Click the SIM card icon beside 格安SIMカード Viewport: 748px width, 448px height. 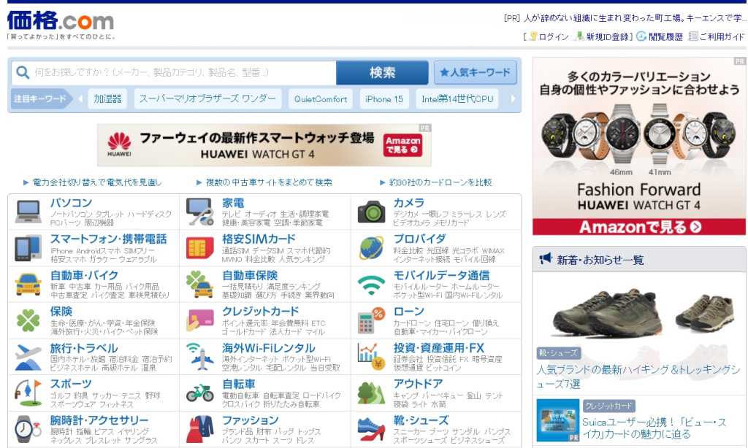click(199, 248)
